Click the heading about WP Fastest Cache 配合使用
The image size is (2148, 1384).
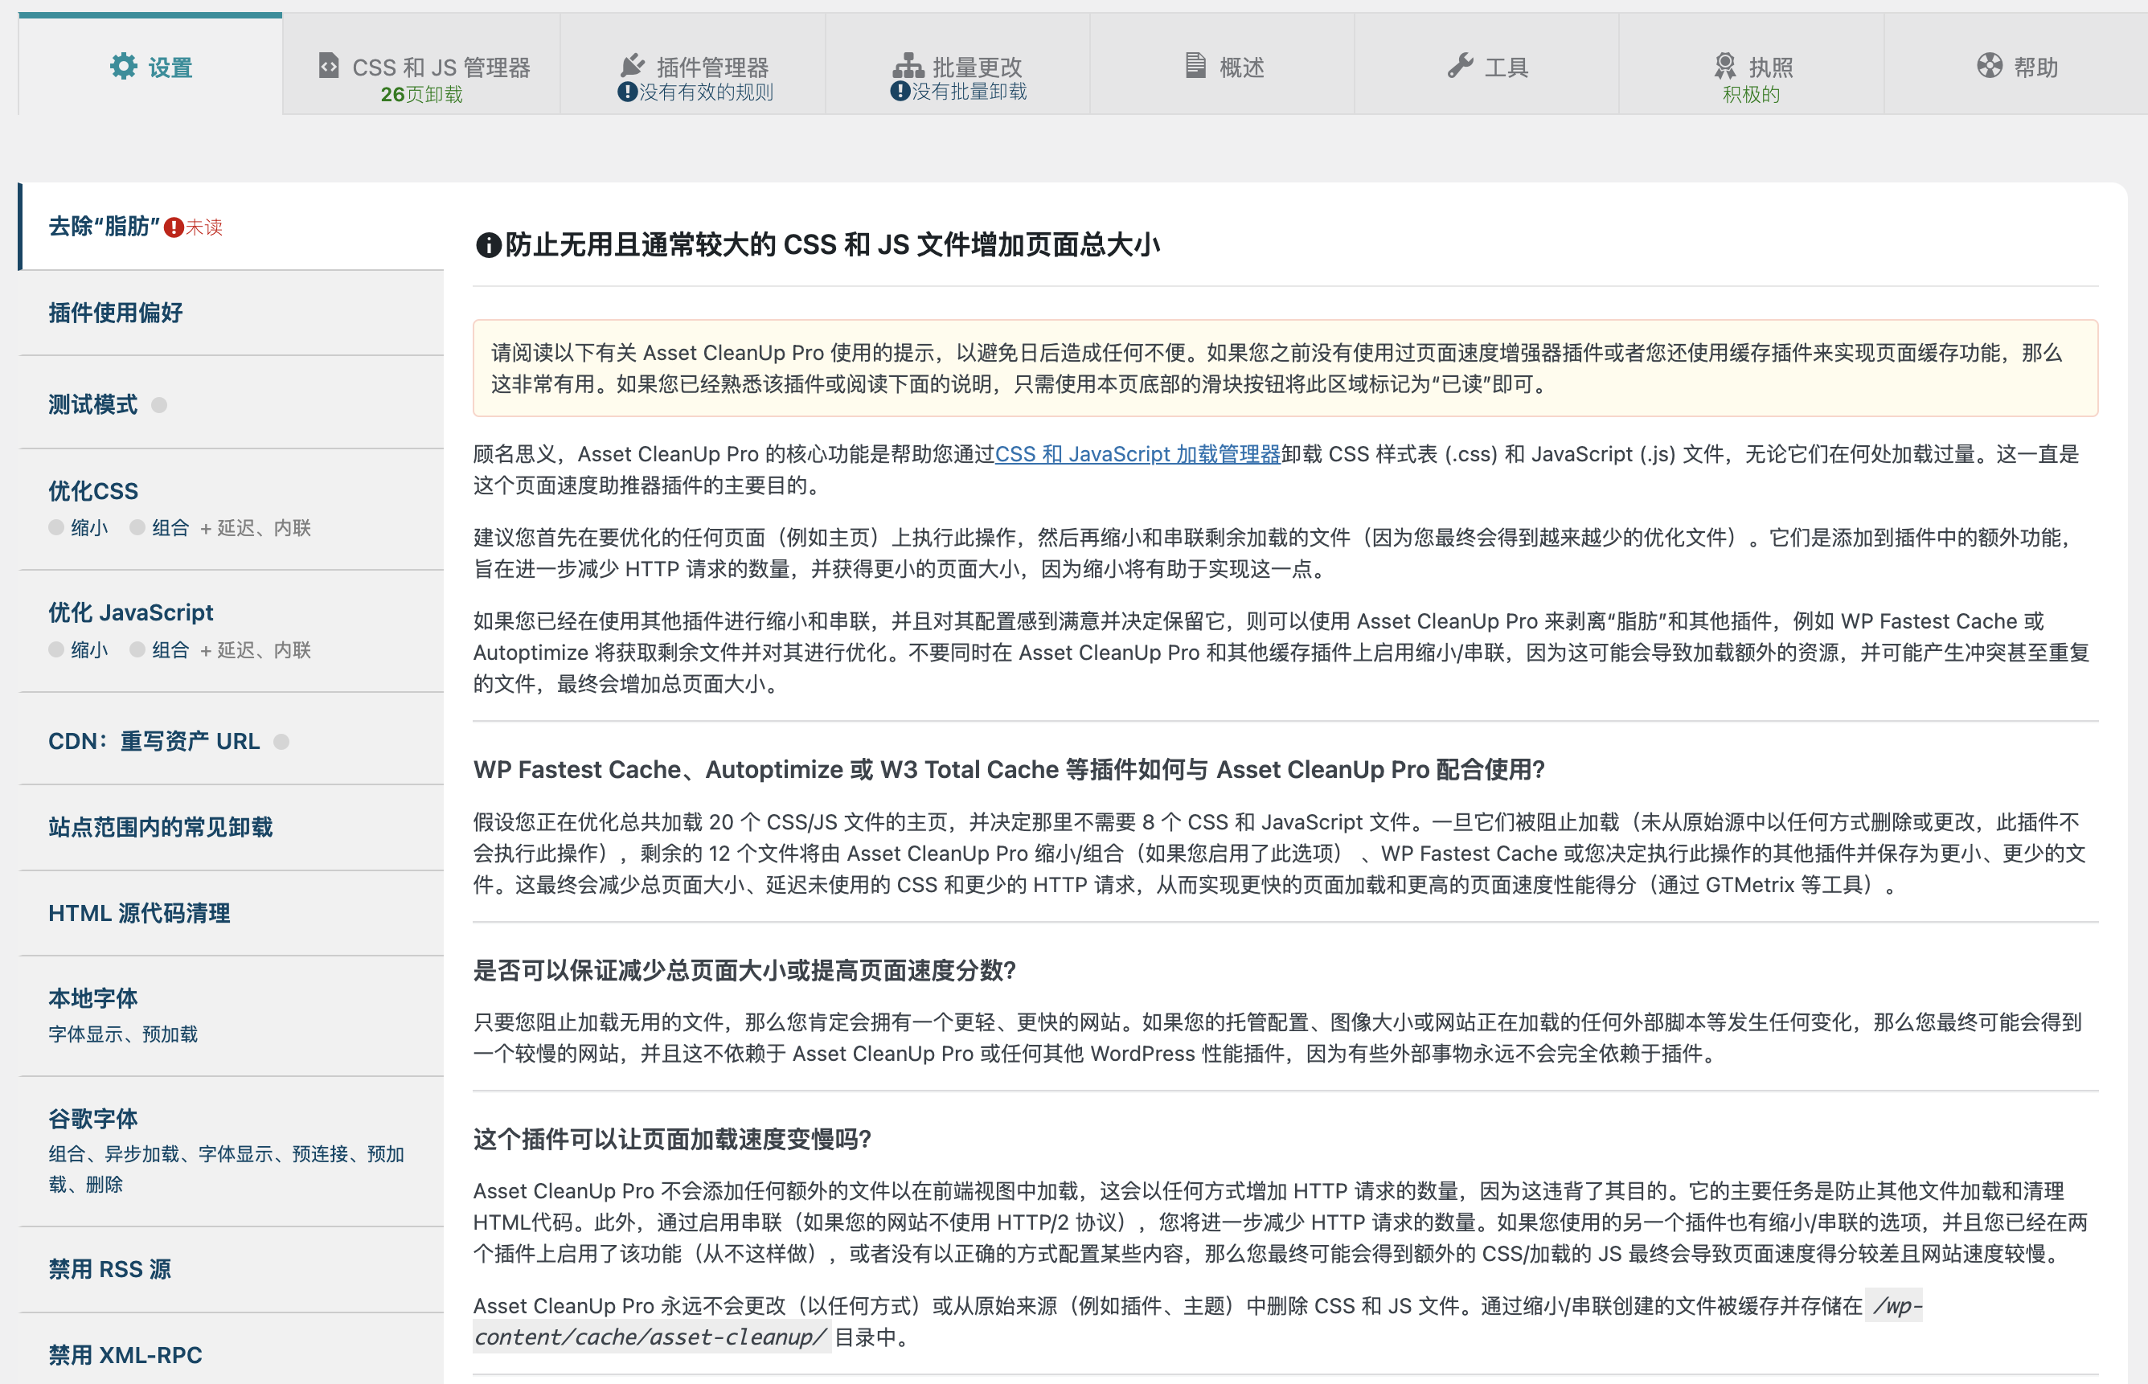[x=1008, y=770]
